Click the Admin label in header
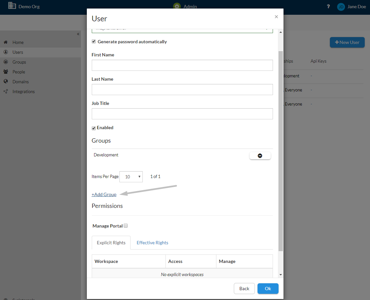The image size is (370, 300). point(190,7)
